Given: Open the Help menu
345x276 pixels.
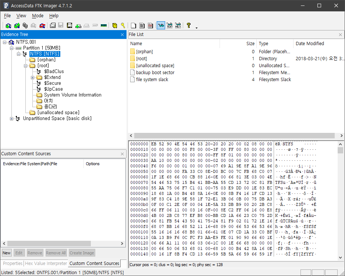Looking at the screenshot, I should pyautogui.click(x=54, y=15).
